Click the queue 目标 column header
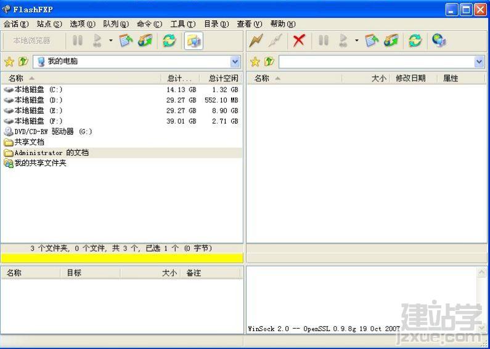This screenshot has height=349, width=490. coord(90,273)
